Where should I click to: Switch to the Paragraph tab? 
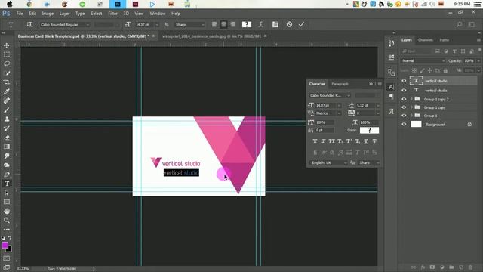coord(340,84)
